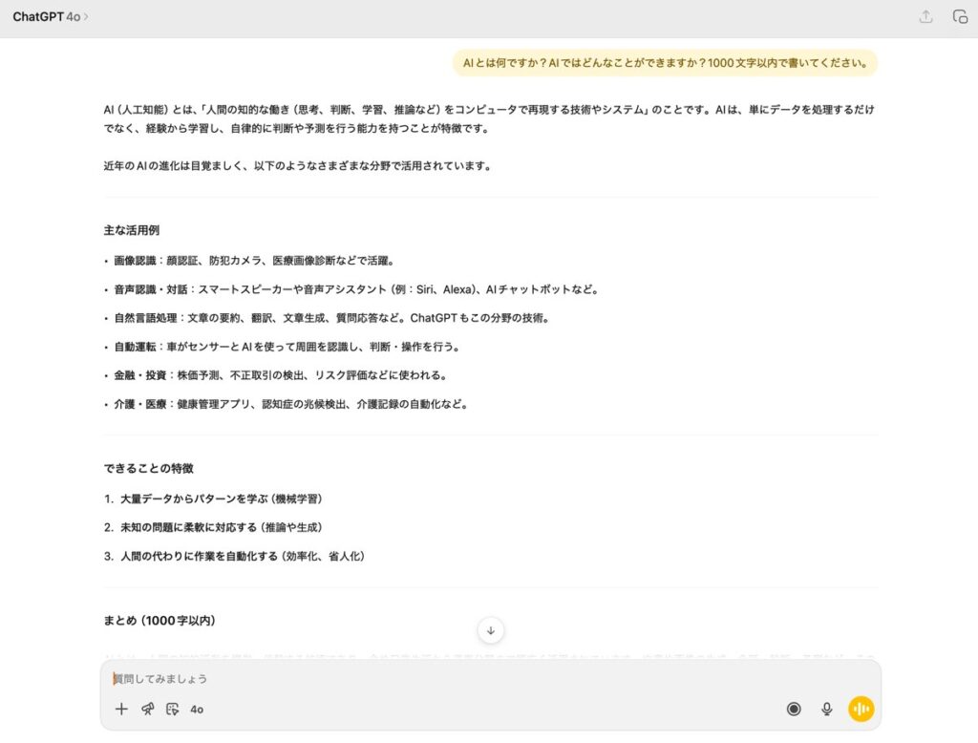Click the yellow user question bubble
The height and width of the screenshot is (743, 978).
coord(665,64)
